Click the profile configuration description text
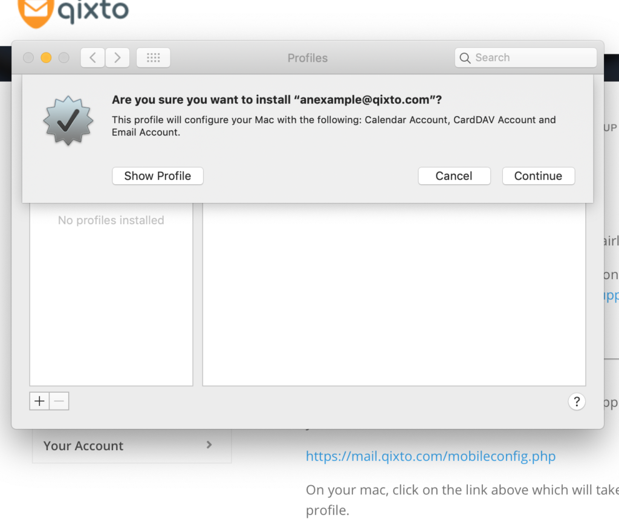 pyautogui.click(x=334, y=126)
